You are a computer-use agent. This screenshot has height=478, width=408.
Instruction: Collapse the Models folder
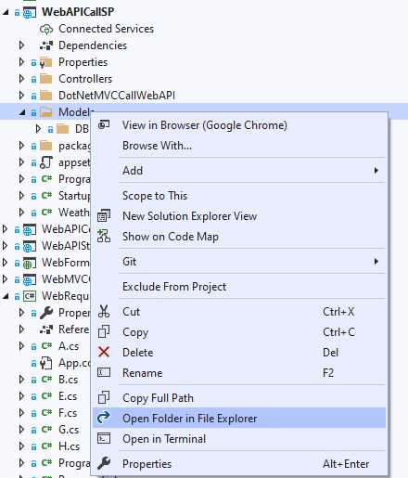[22, 112]
